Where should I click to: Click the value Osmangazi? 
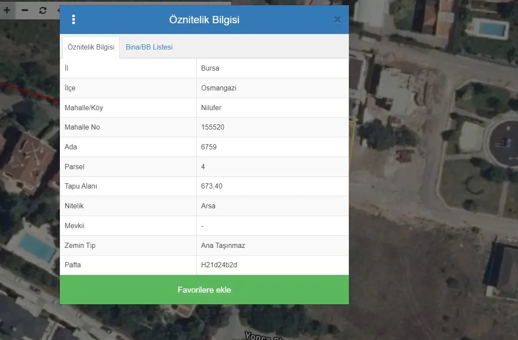point(219,88)
